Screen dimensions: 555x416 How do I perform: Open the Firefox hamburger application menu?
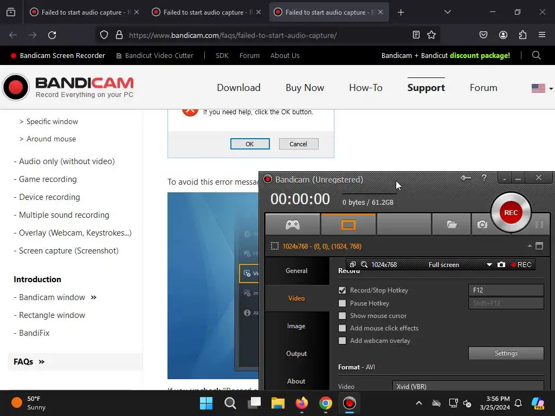[x=542, y=35]
